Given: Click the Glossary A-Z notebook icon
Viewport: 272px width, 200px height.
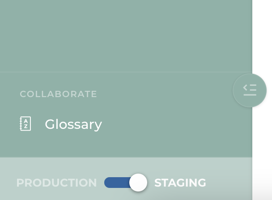Looking at the screenshot, I should [x=25, y=124].
